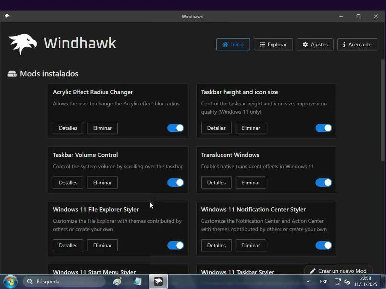Screen dimensions: 386x289
Task: Toggle Windows 11 File Explorer Styler
Action: tap(176, 245)
